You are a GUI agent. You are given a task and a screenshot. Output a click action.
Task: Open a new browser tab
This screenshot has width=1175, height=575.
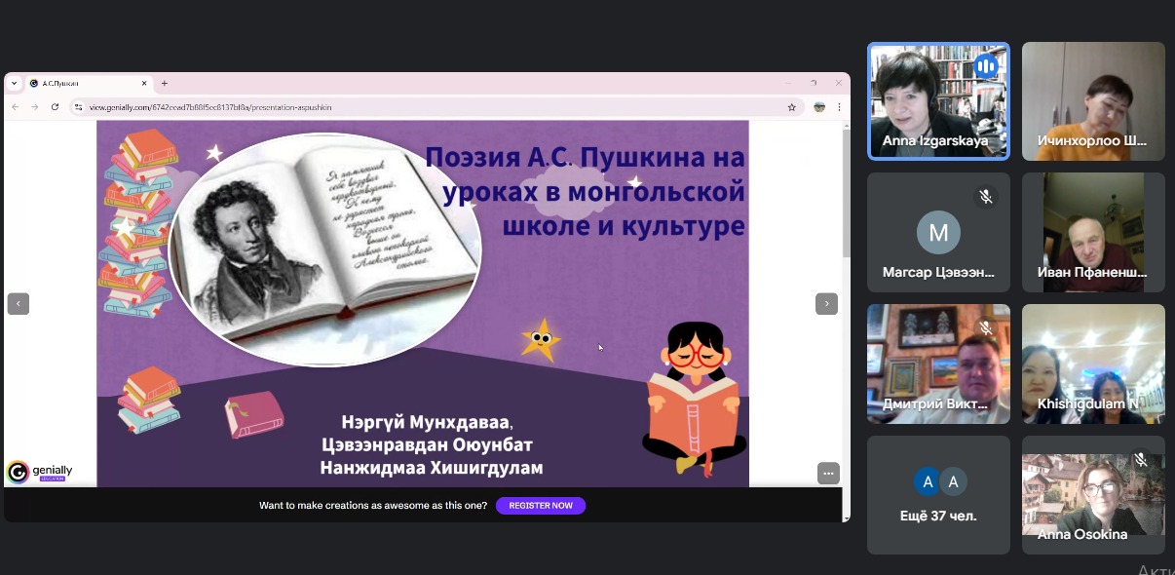[165, 84]
